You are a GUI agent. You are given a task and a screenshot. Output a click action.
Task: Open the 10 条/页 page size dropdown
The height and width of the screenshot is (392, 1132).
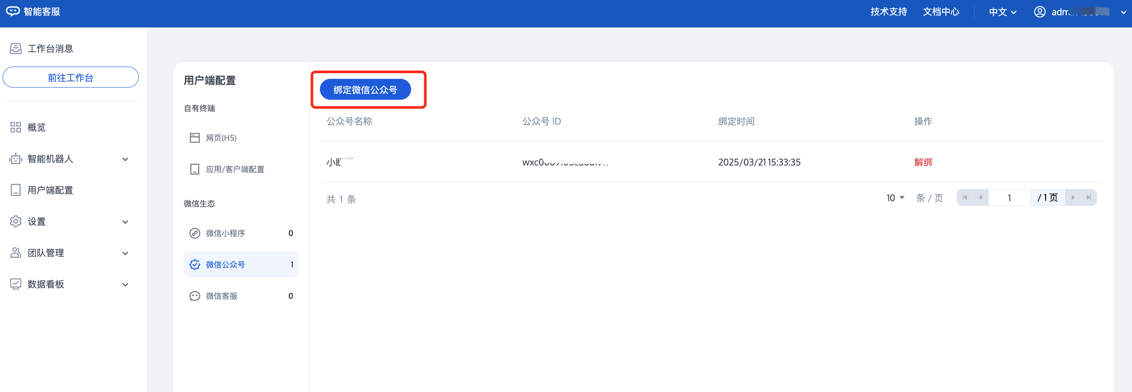coord(895,198)
